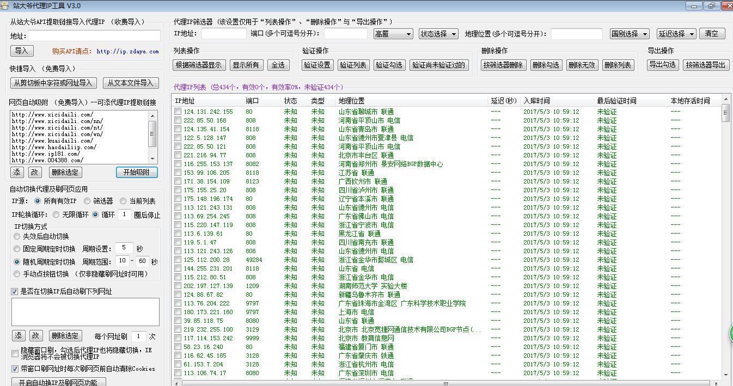Click the URL list scrollbar down arrow
Viewport: 733px width, 386px height.
(153, 159)
